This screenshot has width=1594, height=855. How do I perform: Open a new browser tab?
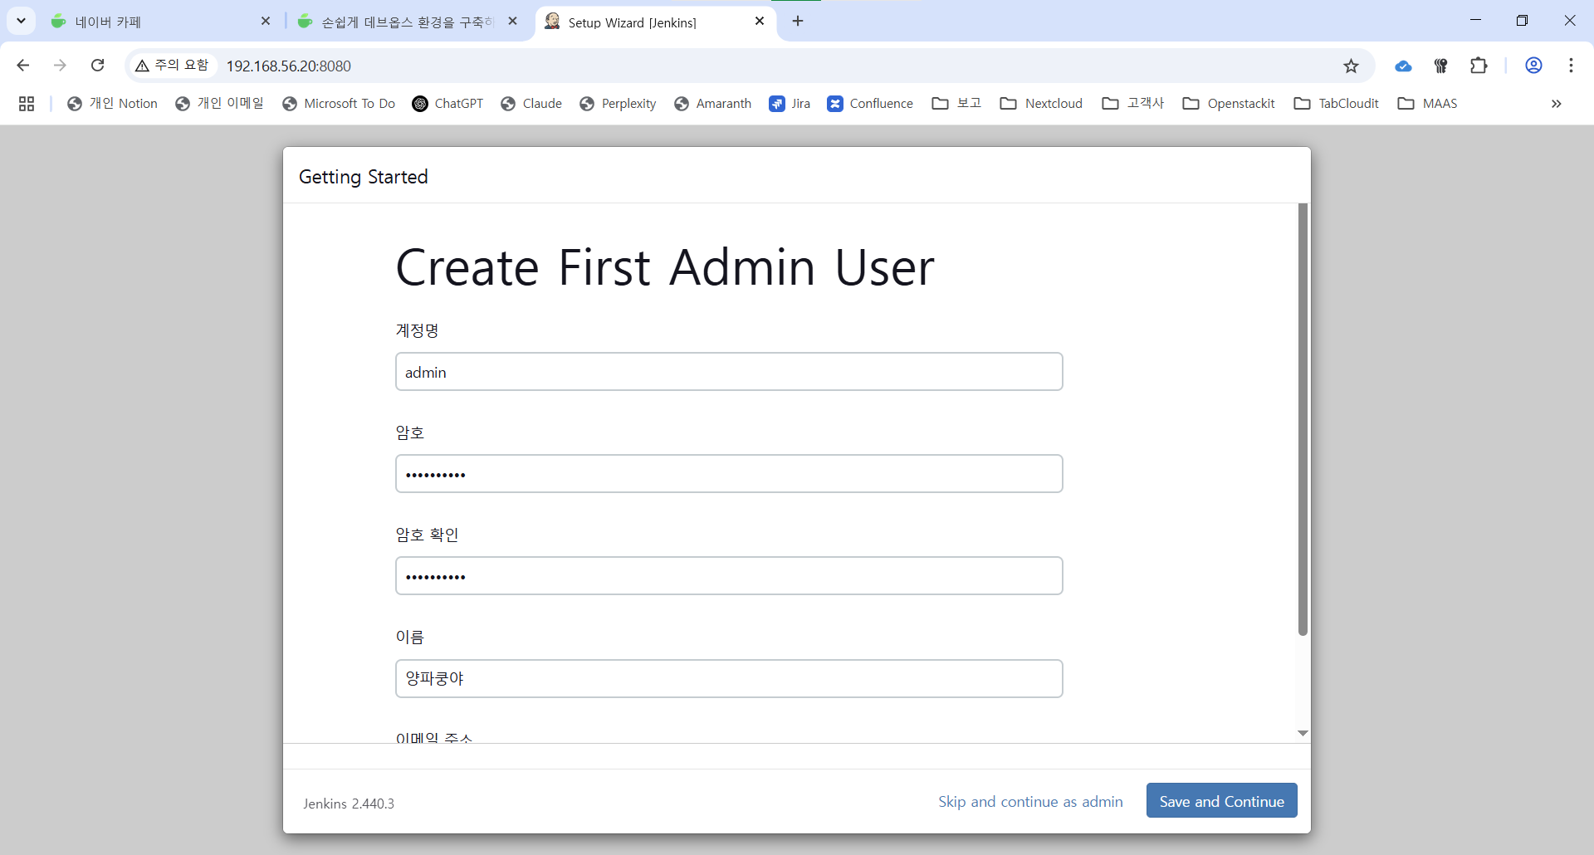pyautogui.click(x=798, y=22)
